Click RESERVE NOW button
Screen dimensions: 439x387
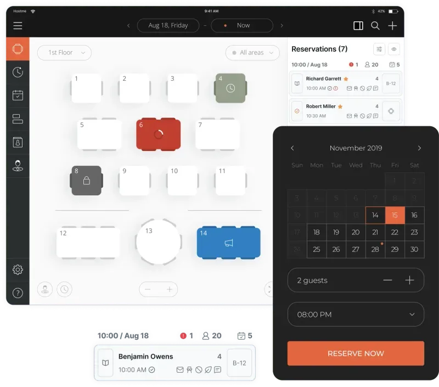356,354
